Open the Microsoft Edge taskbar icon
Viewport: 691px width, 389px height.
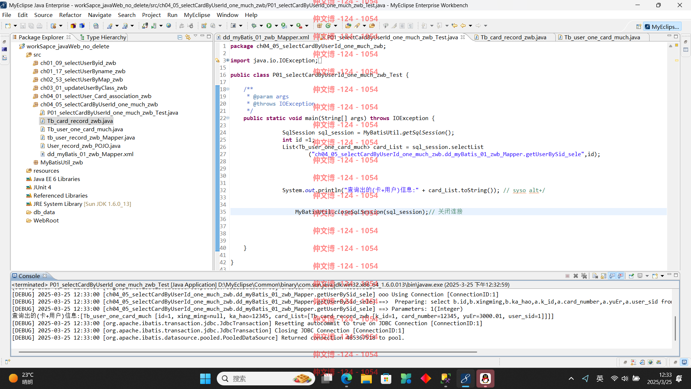point(347,379)
